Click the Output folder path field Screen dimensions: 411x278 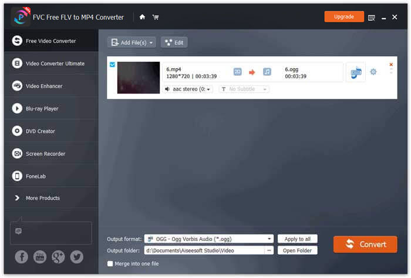pos(204,250)
